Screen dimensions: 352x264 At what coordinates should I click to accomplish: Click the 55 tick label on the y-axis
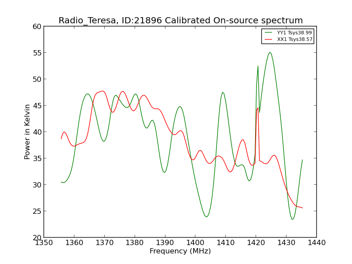[37, 53]
